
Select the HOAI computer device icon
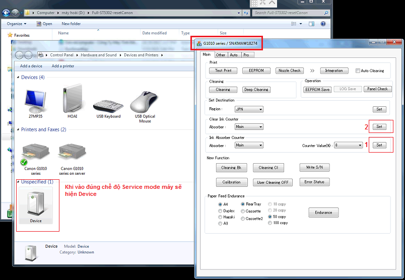(x=71, y=101)
